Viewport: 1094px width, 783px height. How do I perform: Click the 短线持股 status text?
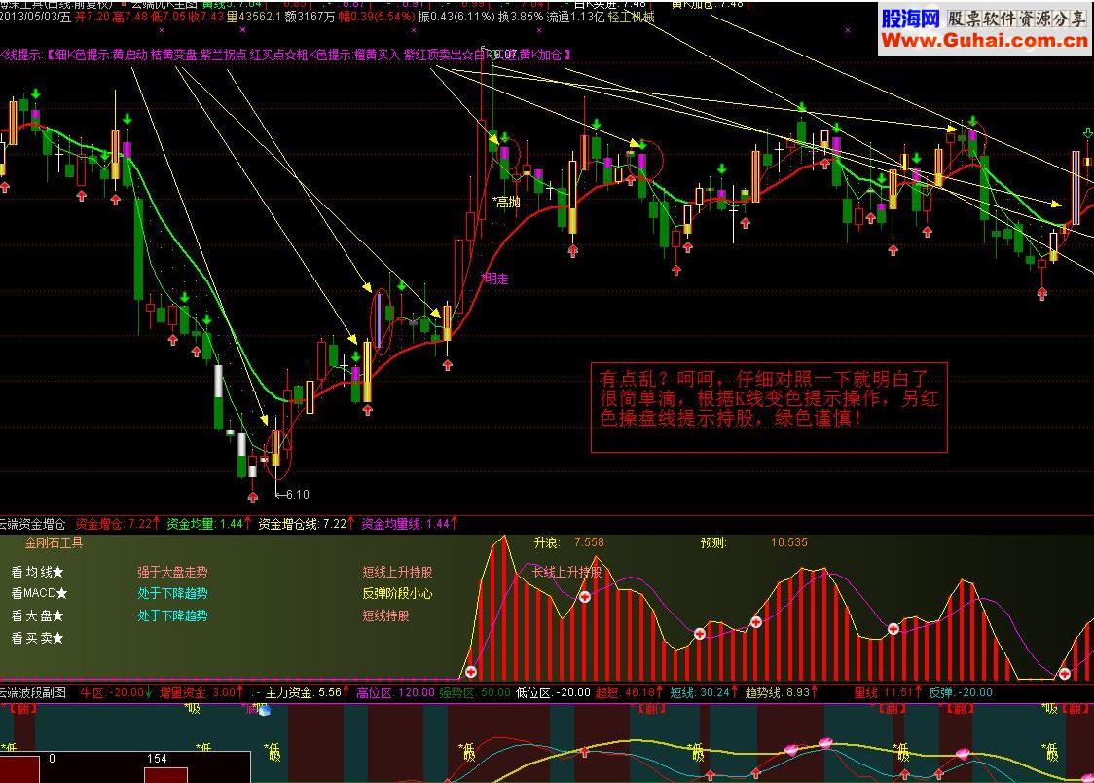[385, 615]
